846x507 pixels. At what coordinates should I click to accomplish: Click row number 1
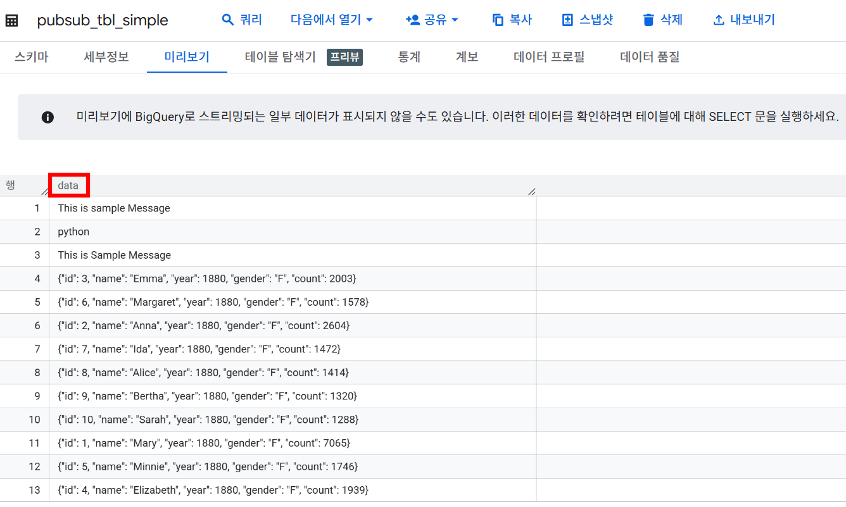37,208
